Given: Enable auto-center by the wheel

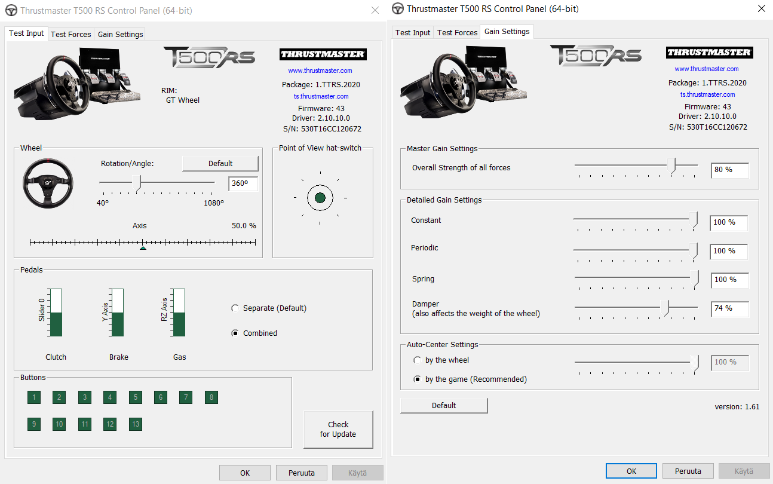Looking at the screenshot, I should pos(418,360).
